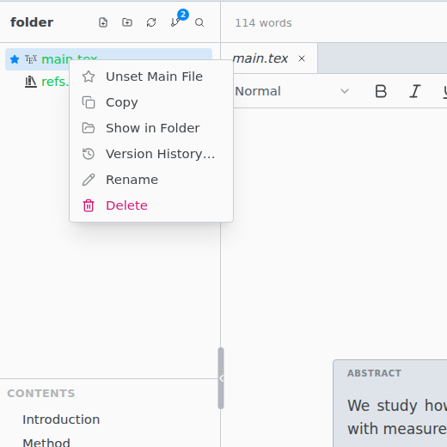
Task: Choose Unset Main File
Action: 151,77
